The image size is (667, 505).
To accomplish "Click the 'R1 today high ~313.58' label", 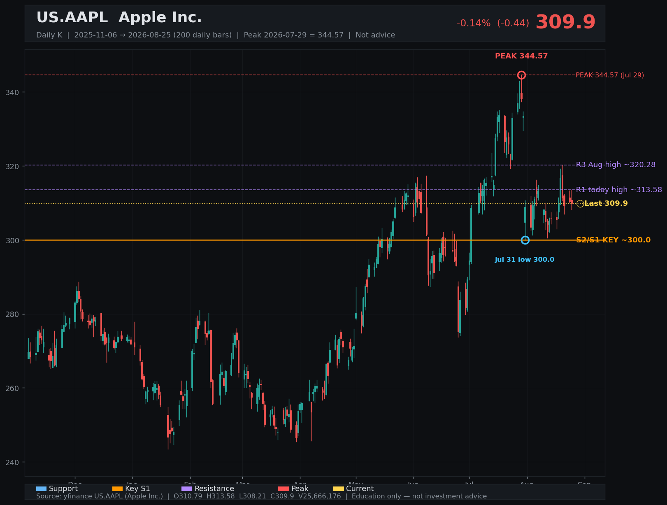I will (x=619, y=190).
